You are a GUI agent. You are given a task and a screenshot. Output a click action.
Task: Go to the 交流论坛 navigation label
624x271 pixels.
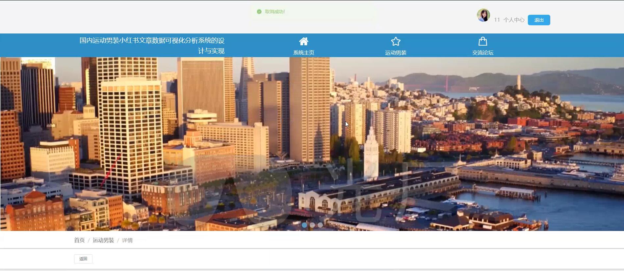pos(482,52)
